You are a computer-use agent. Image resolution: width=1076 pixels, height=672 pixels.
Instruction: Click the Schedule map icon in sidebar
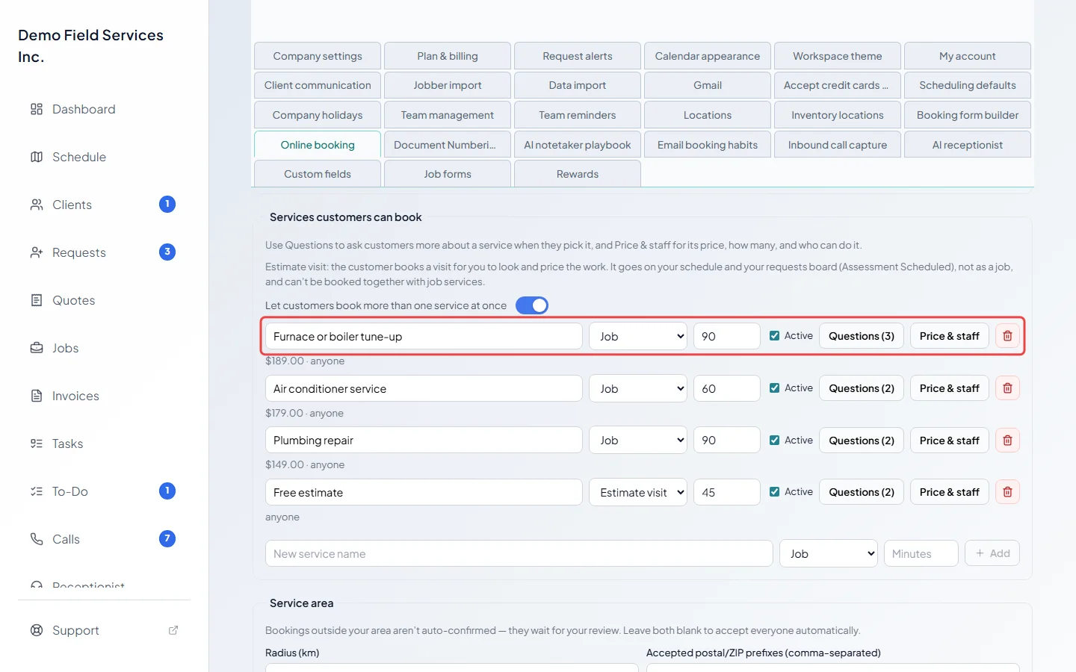coord(37,157)
